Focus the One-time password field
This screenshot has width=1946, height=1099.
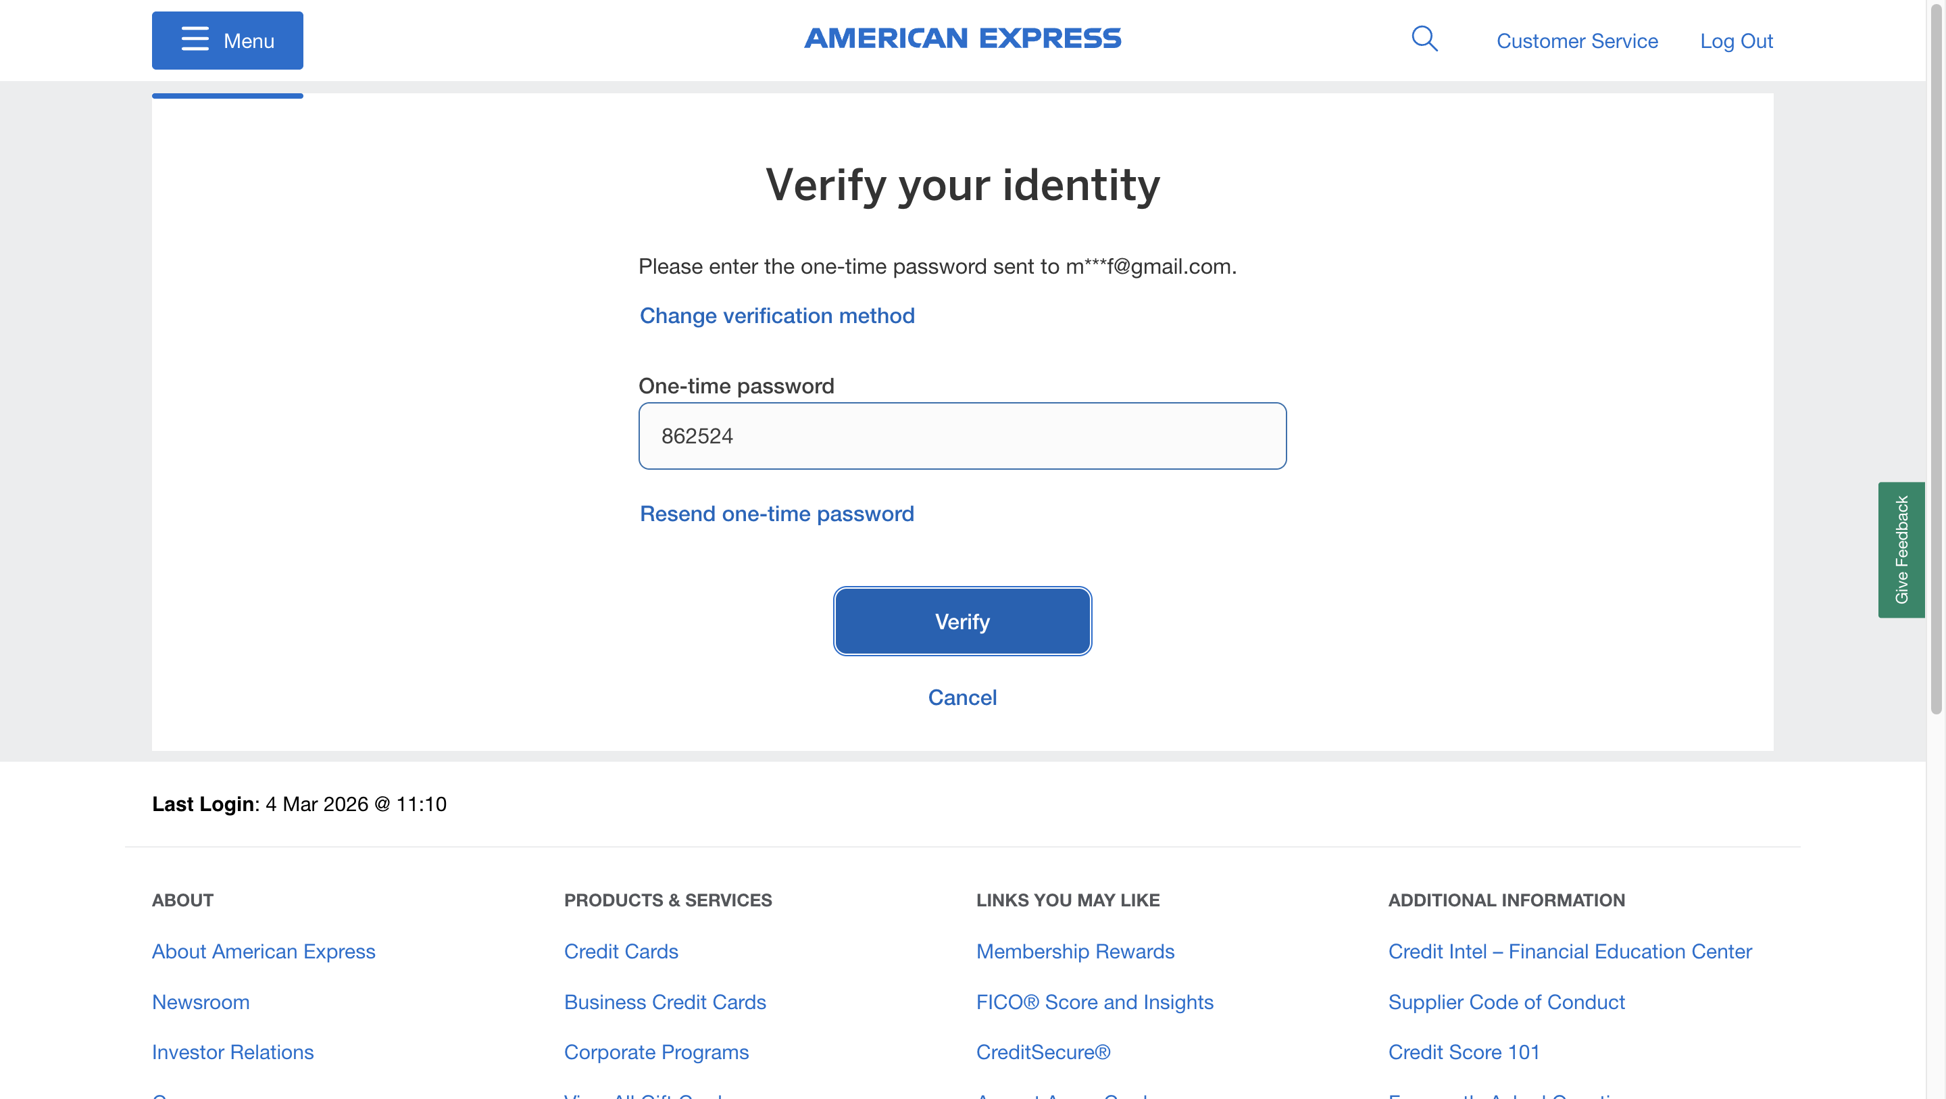[962, 436]
